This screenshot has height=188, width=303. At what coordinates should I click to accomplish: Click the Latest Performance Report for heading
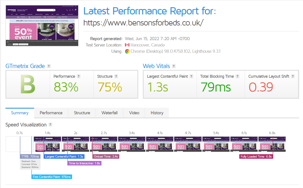[x=150, y=11]
